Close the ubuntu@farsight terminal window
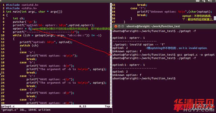216x113 pixels. [116, 26]
